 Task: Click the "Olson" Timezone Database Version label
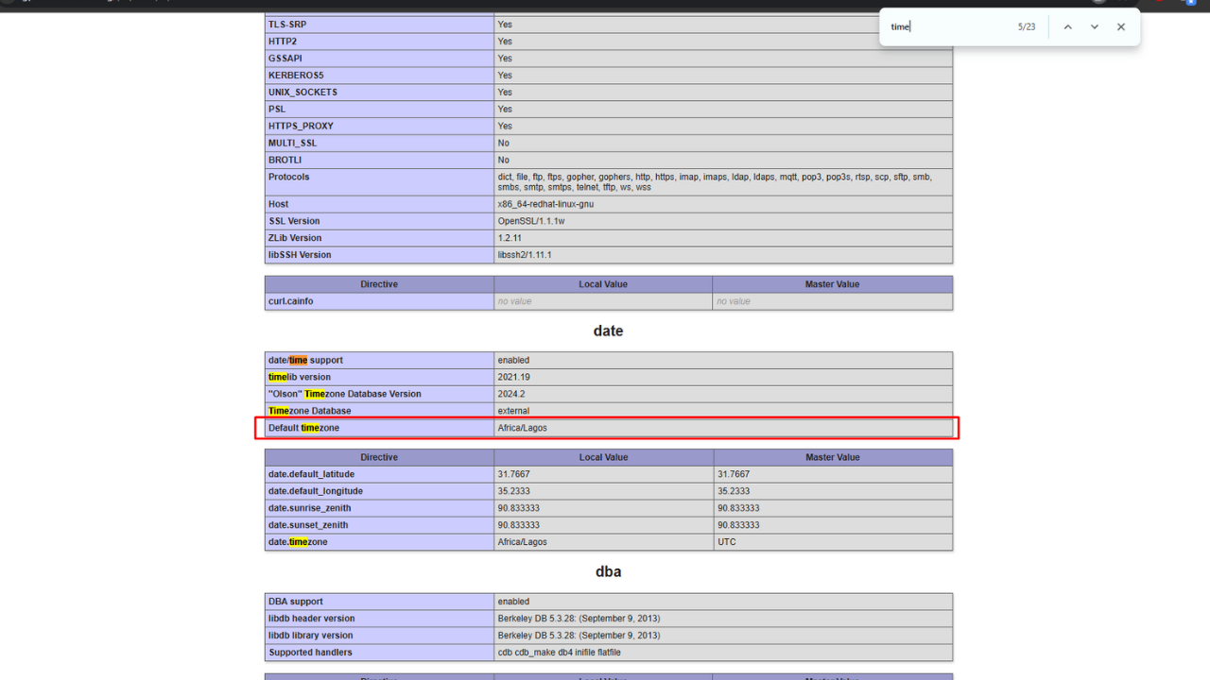pyautogui.click(x=344, y=394)
